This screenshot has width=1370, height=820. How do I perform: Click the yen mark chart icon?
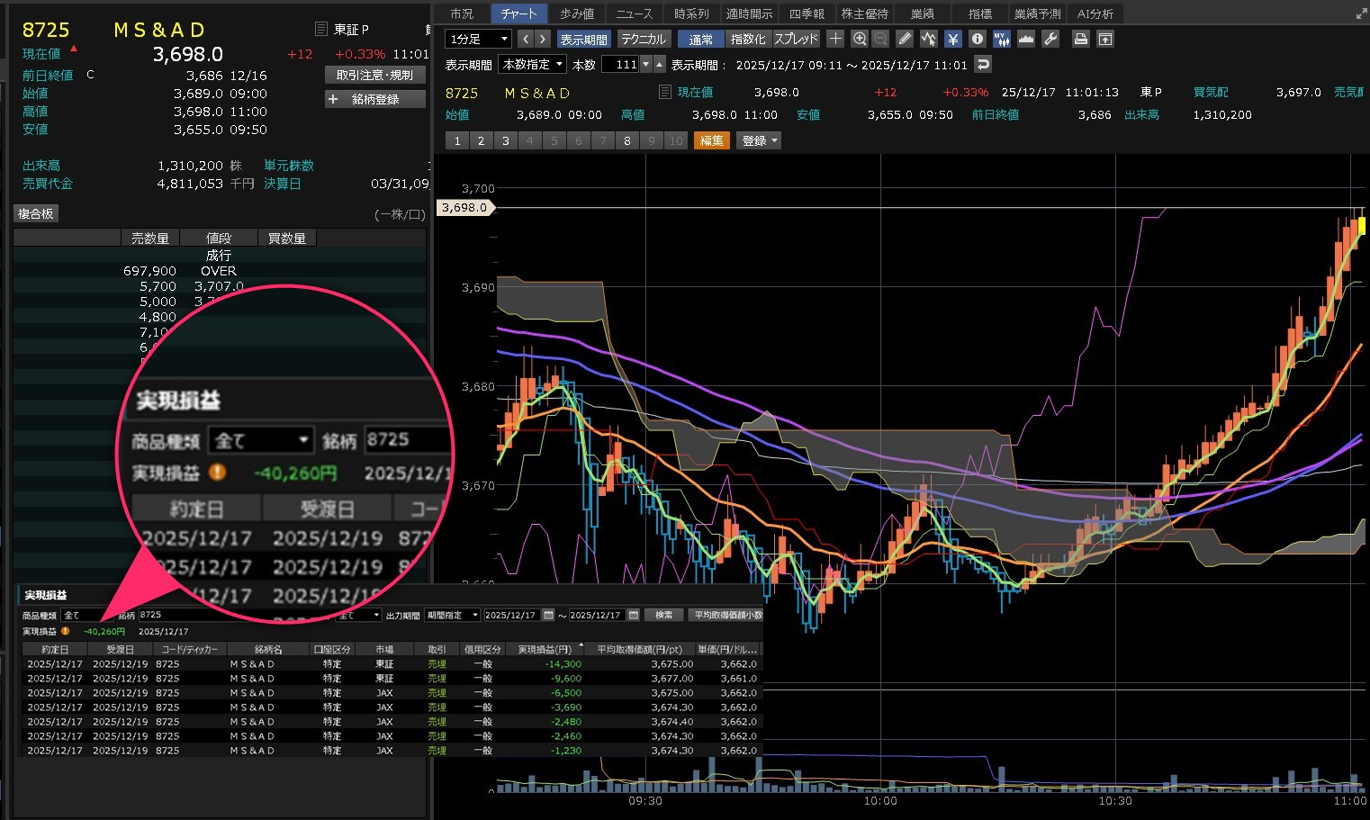pos(952,39)
